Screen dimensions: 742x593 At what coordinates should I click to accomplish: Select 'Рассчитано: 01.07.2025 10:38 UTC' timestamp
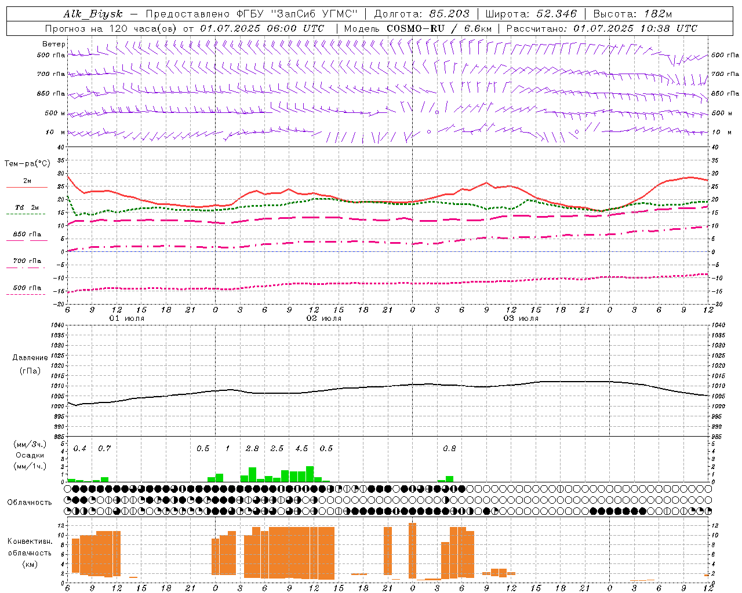(x=602, y=28)
